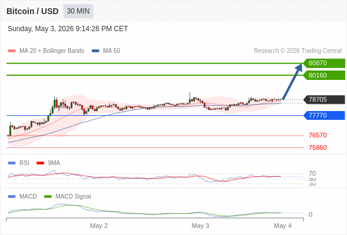Click the 76570 red support value
Screen dimensions: 347x235
click(318, 135)
